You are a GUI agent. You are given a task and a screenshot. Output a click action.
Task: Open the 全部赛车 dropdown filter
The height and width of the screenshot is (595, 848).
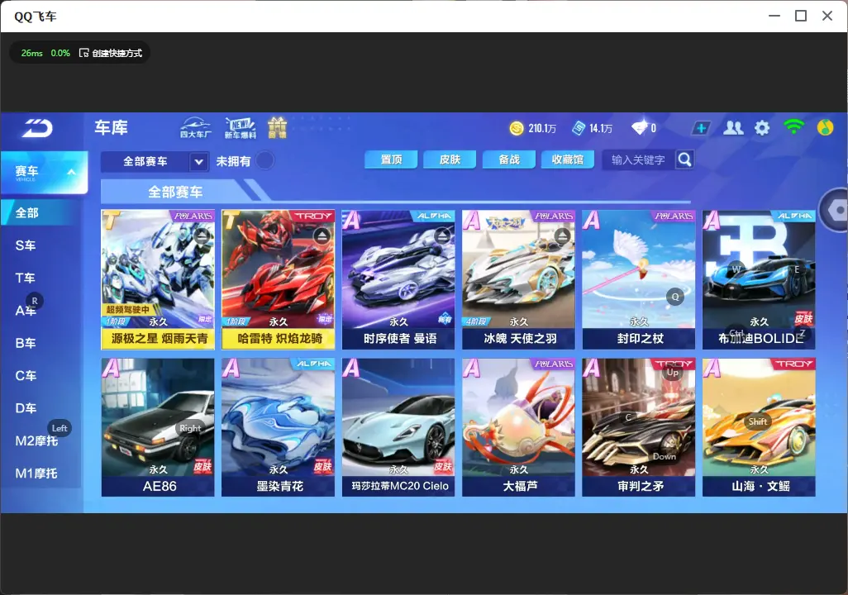[x=155, y=161]
